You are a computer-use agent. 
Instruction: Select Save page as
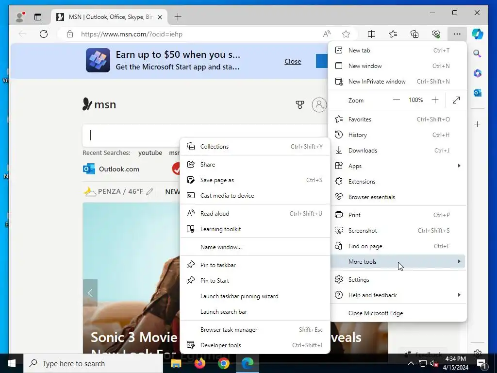[255, 180]
